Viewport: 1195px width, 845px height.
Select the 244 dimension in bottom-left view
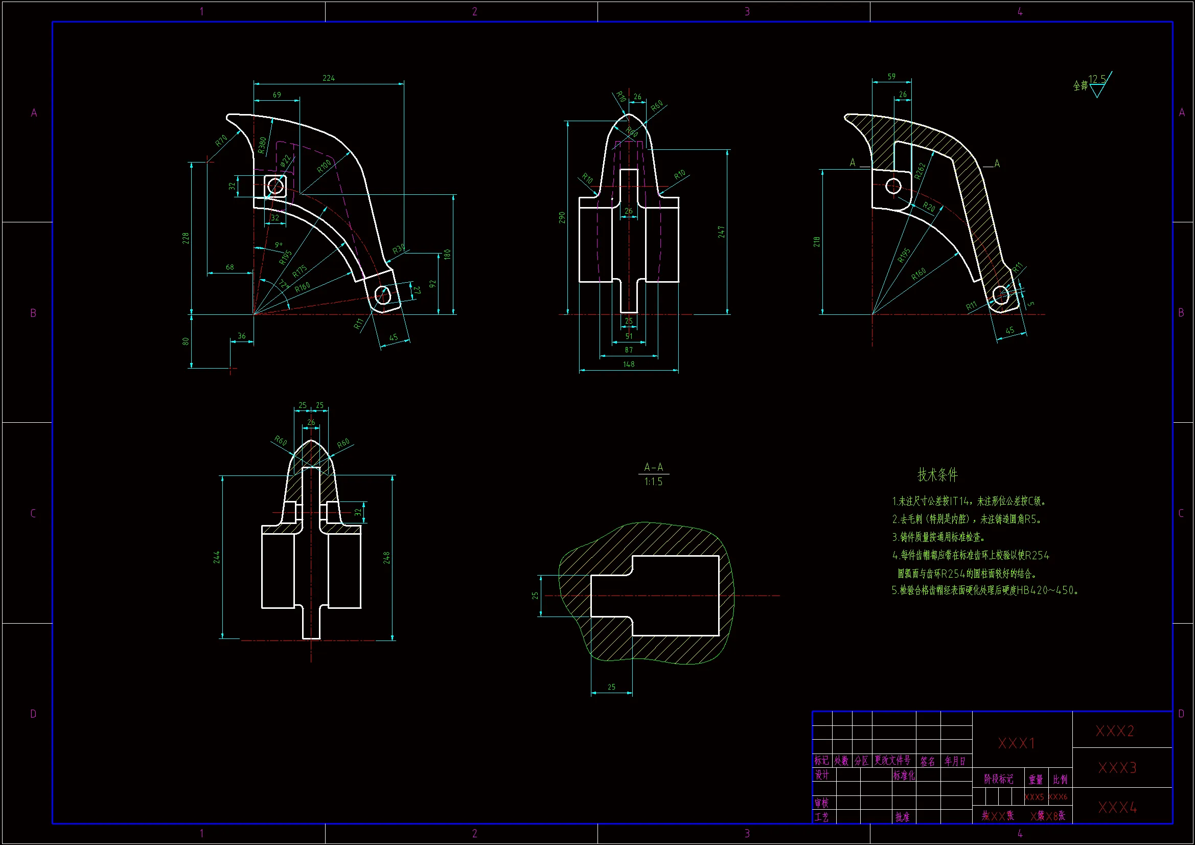tap(217, 557)
